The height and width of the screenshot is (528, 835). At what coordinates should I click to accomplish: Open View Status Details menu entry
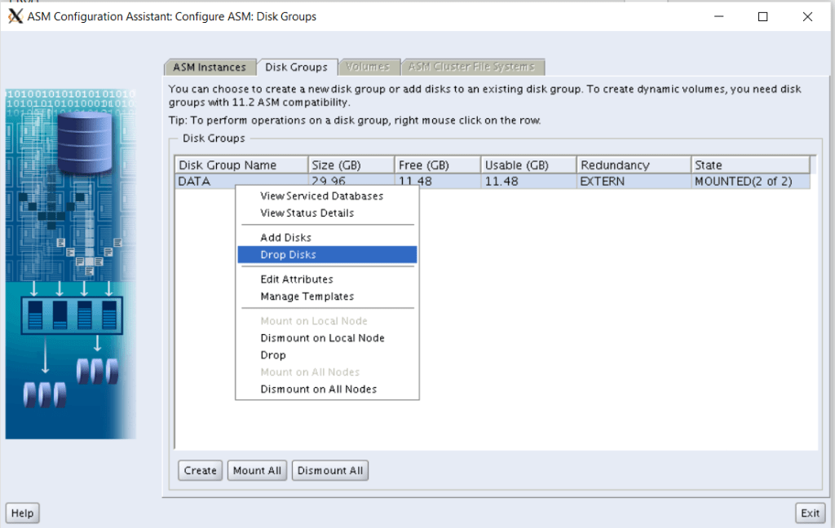tap(307, 213)
